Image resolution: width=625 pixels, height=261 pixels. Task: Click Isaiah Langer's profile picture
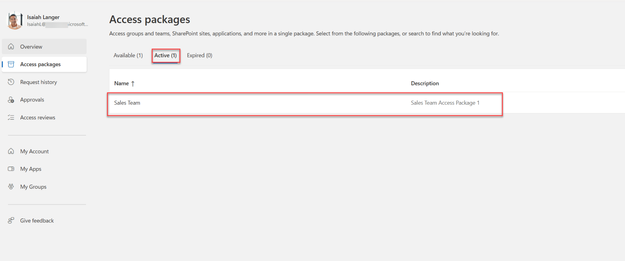15,19
